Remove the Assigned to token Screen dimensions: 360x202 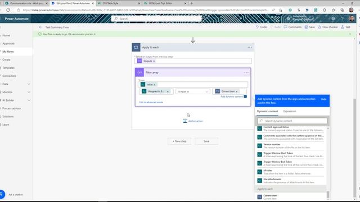point(168,91)
